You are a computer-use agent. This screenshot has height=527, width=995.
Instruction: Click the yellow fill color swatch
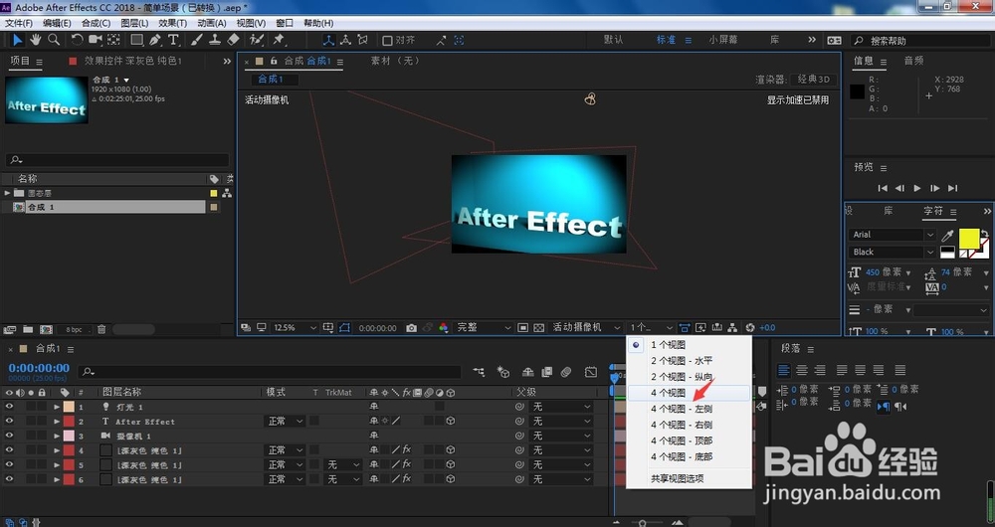coord(968,238)
